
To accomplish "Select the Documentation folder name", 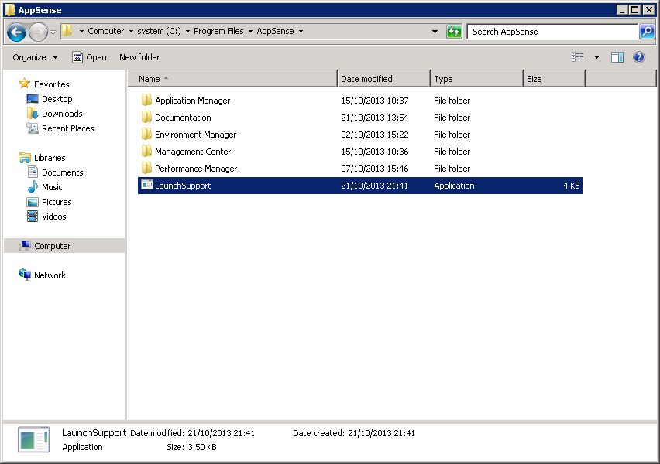I will tap(183, 118).
